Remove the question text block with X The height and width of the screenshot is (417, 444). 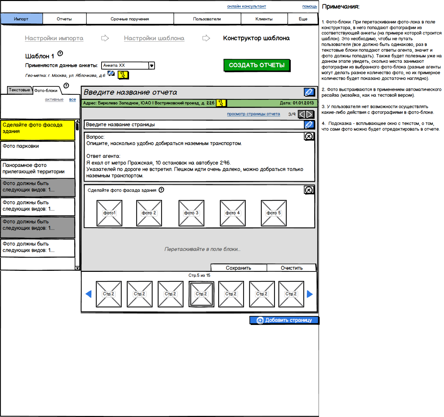[x=309, y=136]
